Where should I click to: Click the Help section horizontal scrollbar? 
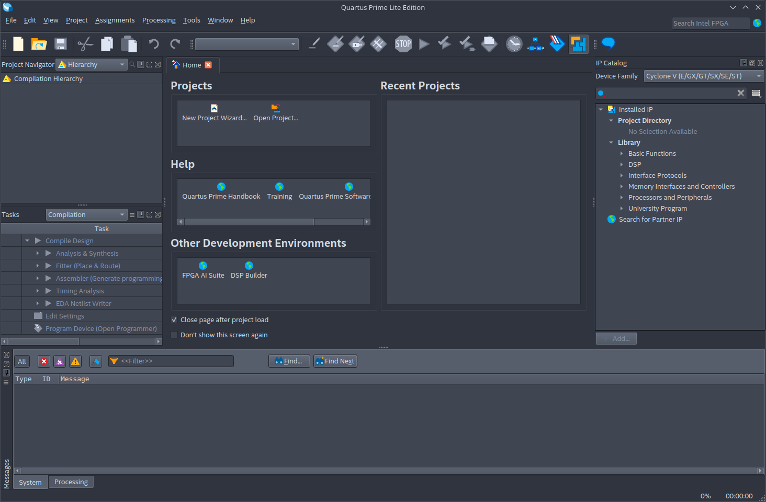pyautogui.click(x=249, y=222)
